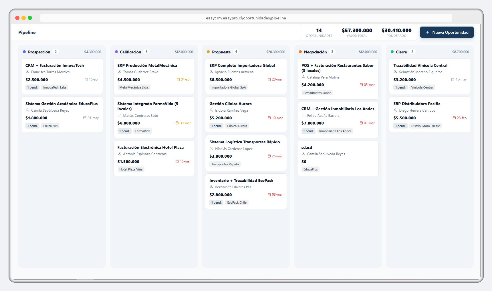Click the plus icon in Nueva Oportunidad button
The image size is (492, 291).
[x=428, y=32]
